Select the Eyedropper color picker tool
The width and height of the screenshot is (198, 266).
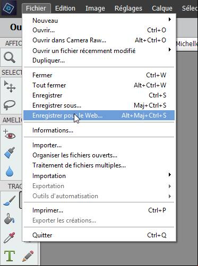tap(10, 237)
